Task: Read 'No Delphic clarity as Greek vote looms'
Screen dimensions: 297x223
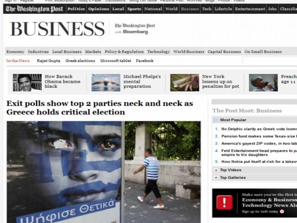Action: coord(258,129)
